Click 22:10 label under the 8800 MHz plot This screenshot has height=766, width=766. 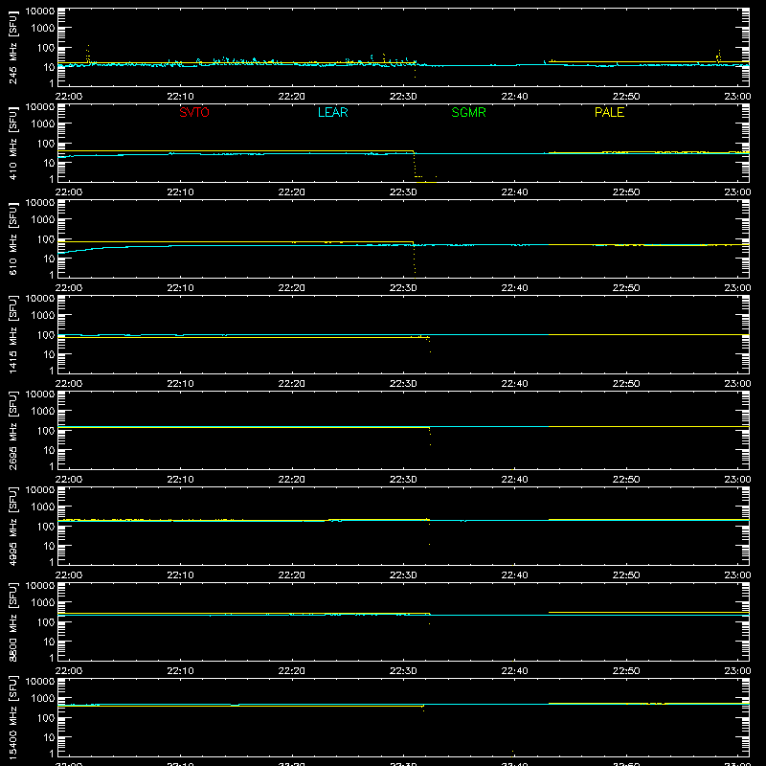pyautogui.click(x=180, y=671)
